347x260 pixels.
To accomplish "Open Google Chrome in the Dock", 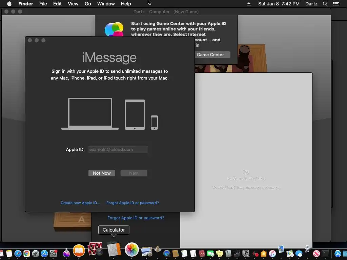I will pyautogui.click(x=26, y=253).
